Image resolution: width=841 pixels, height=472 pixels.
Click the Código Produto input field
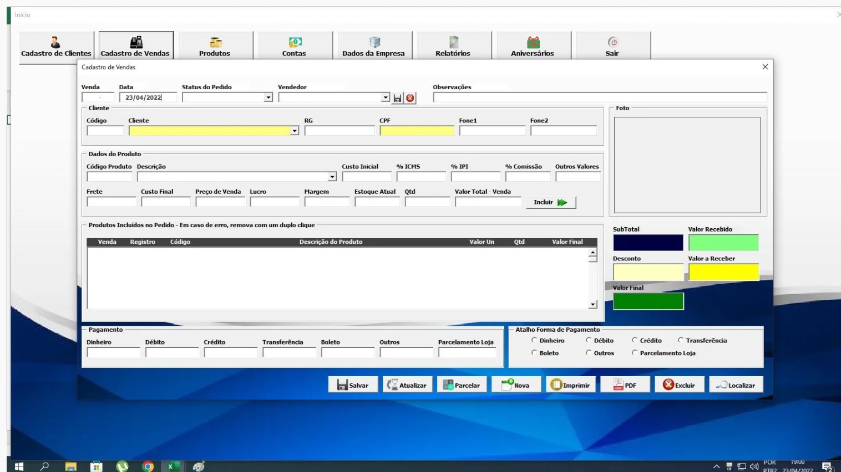pyautogui.click(x=109, y=177)
